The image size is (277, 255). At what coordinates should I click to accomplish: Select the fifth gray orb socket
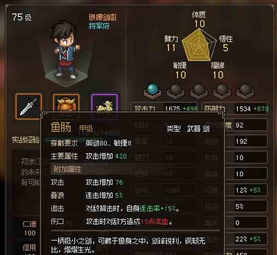[x=245, y=91]
